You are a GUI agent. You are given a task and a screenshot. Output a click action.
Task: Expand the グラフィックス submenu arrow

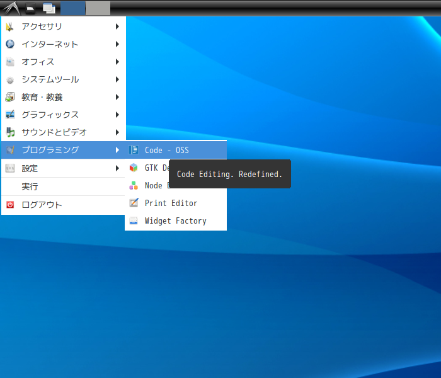point(117,115)
